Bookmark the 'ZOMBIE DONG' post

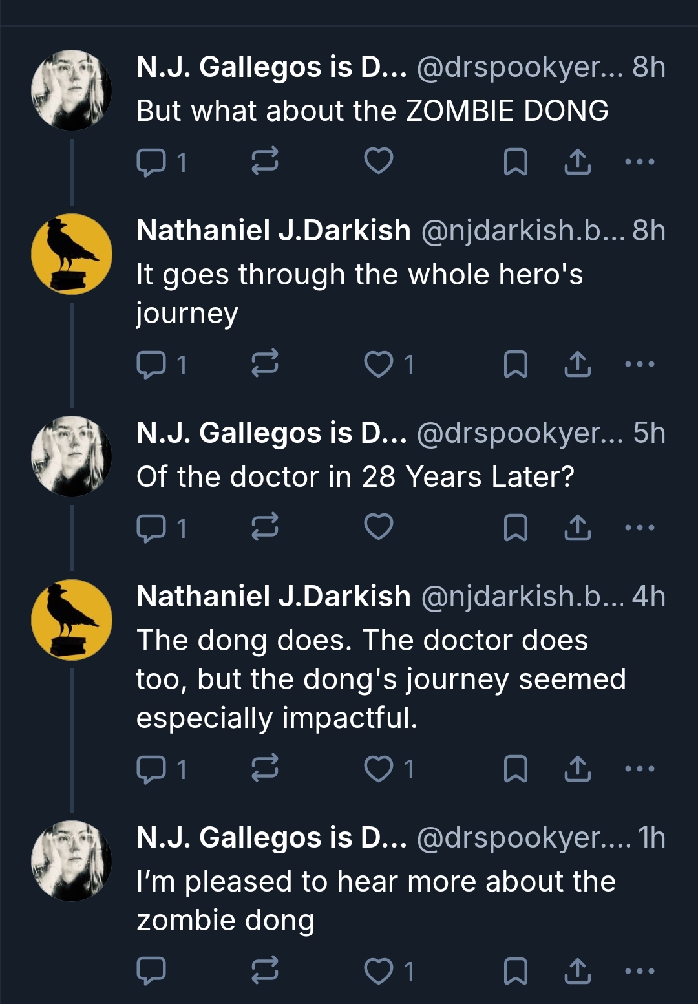coord(515,162)
